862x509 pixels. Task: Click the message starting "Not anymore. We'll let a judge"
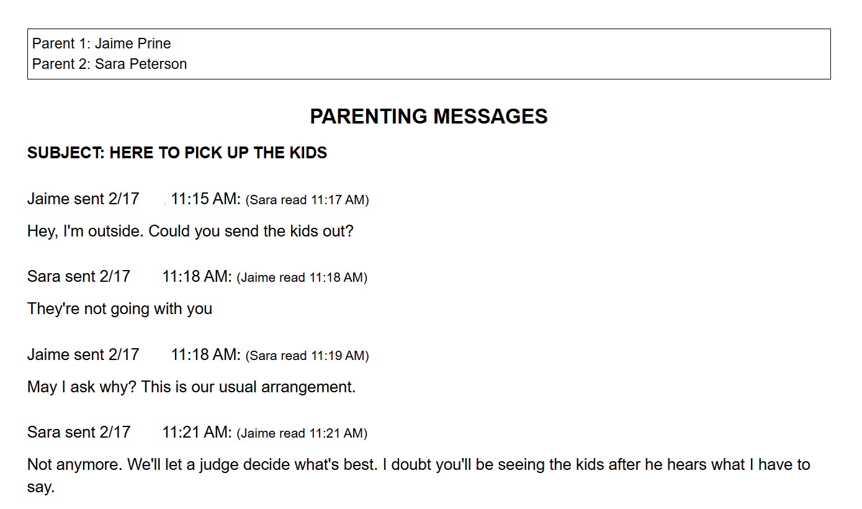(418, 465)
